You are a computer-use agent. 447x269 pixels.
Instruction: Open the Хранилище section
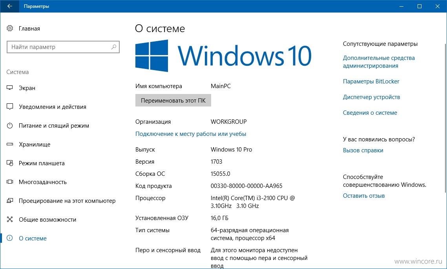pos(35,144)
